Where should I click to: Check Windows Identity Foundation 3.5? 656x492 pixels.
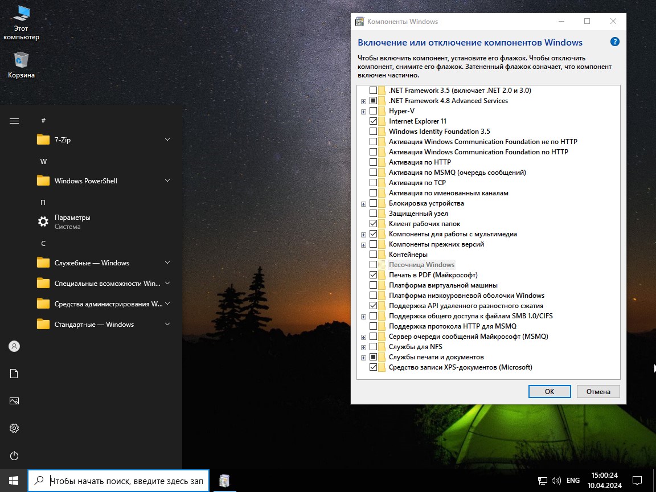(x=373, y=132)
